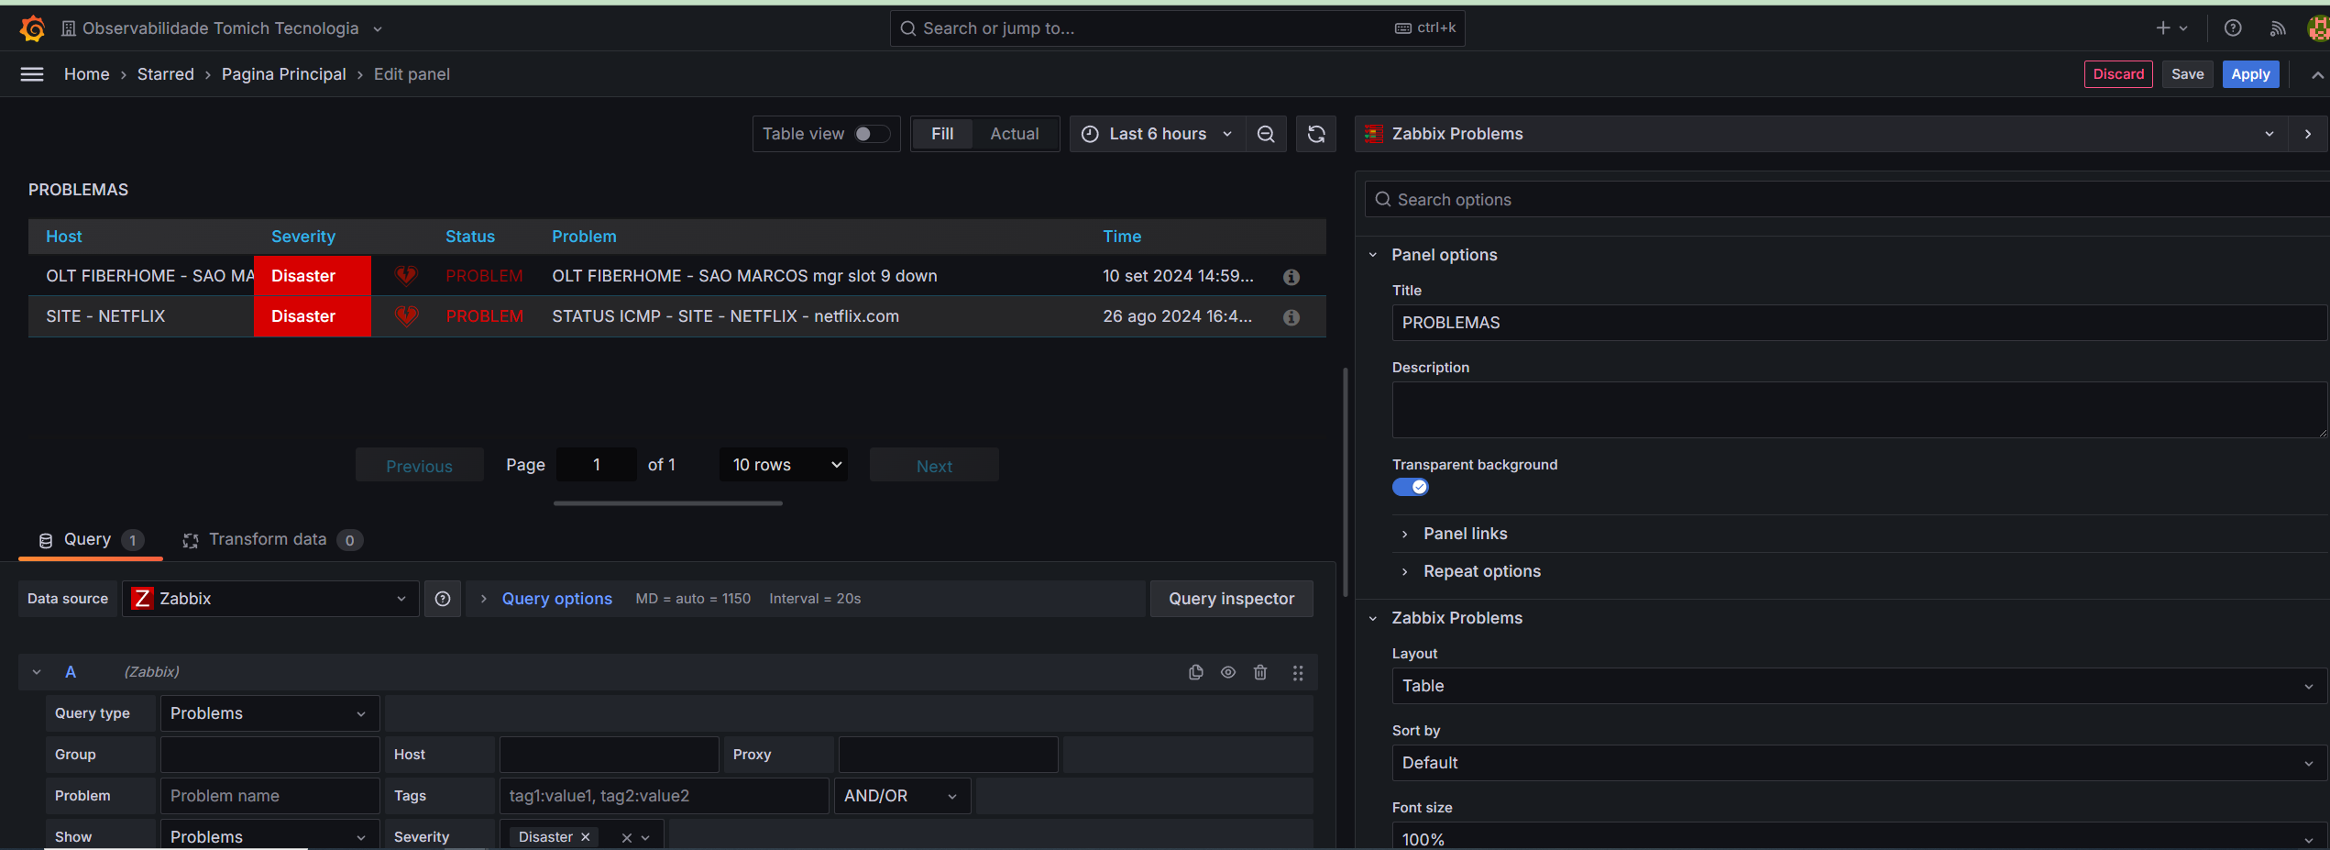
Task: Clear all severity selections
Action: coord(627,837)
